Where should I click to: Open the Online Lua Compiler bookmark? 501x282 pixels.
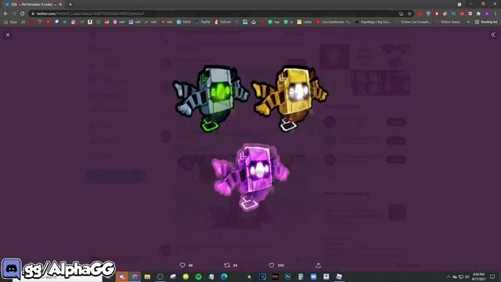click(x=416, y=22)
